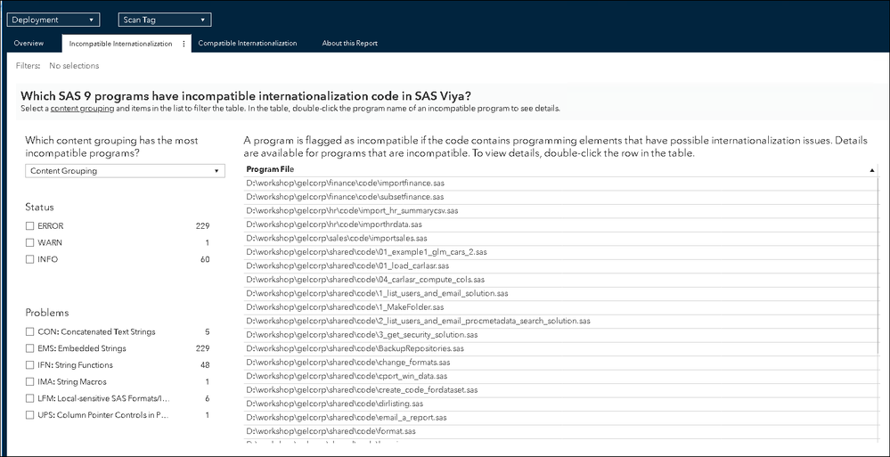Click the content grouping hyperlink

(x=82, y=109)
